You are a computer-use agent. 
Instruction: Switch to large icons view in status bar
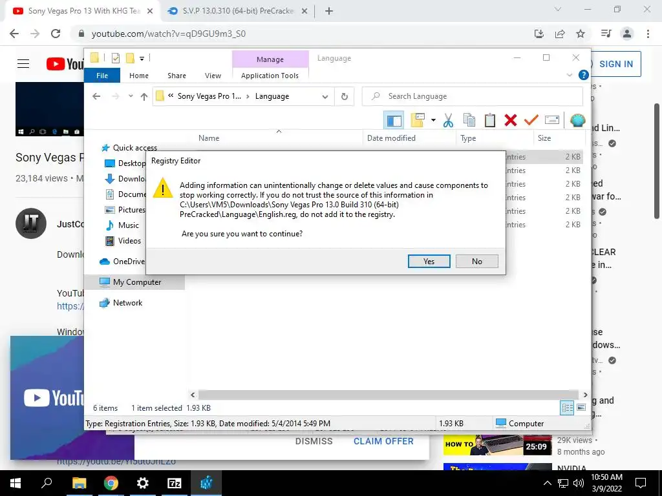581,408
